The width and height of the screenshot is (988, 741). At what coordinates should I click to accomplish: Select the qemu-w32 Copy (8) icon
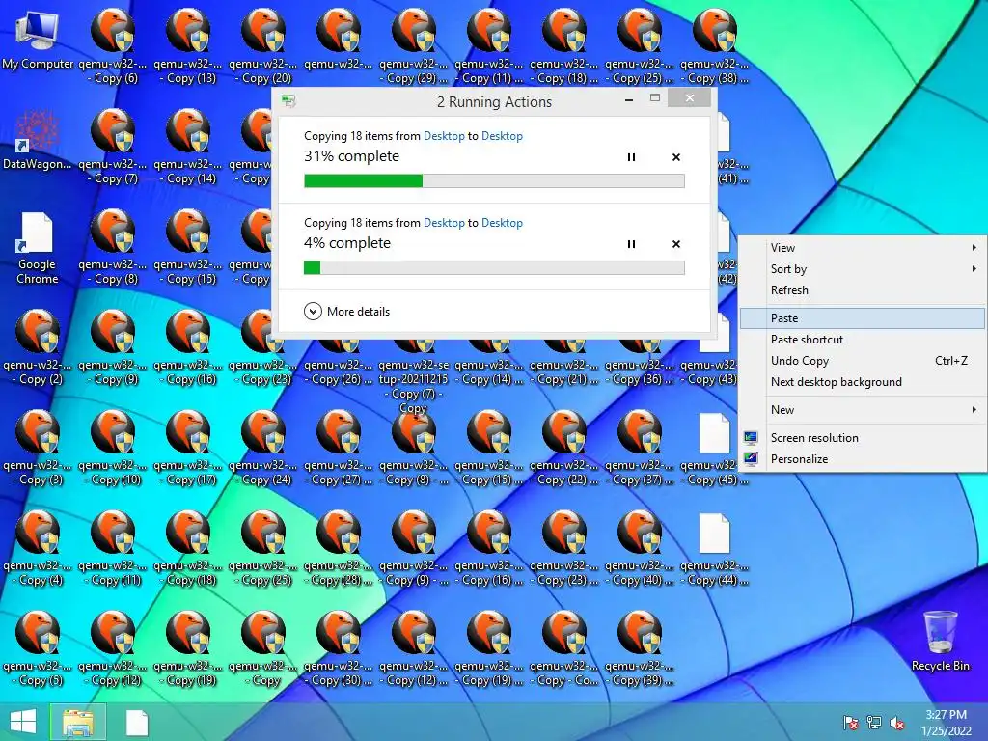tap(113, 248)
